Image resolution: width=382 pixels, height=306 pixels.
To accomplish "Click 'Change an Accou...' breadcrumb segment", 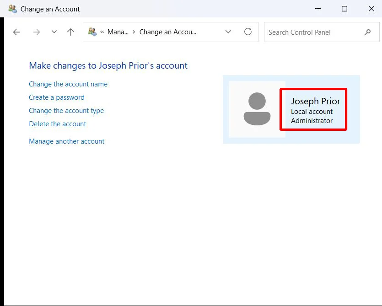I will (x=168, y=32).
